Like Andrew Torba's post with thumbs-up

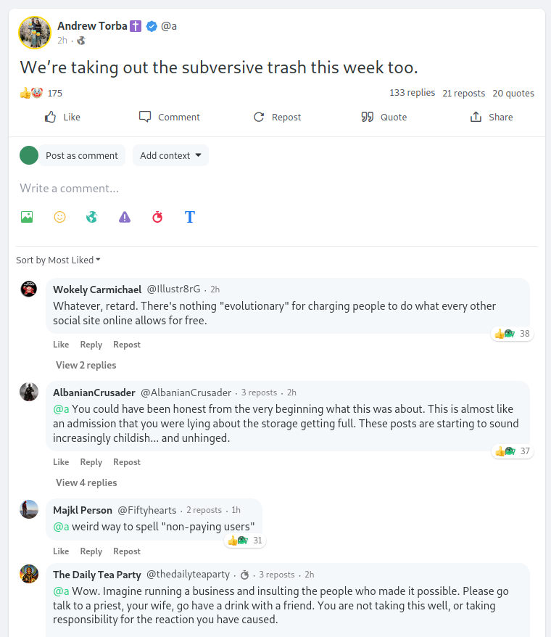(x=62, y=117)
